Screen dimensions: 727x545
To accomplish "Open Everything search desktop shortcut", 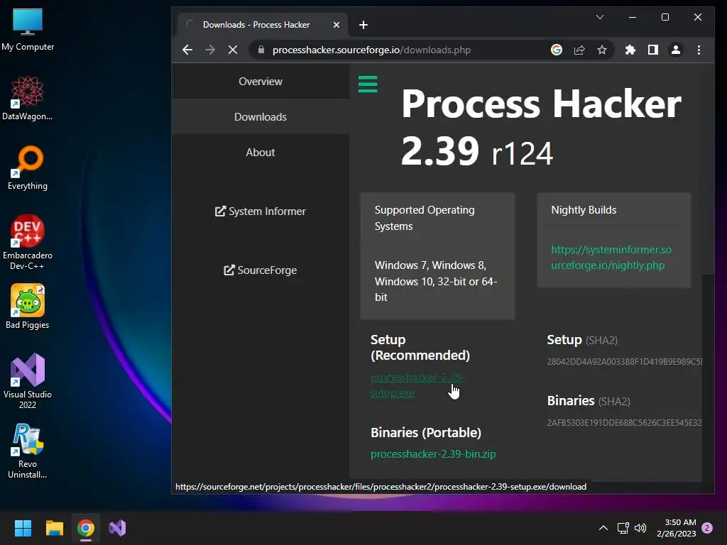I will (x=28, y=167).
